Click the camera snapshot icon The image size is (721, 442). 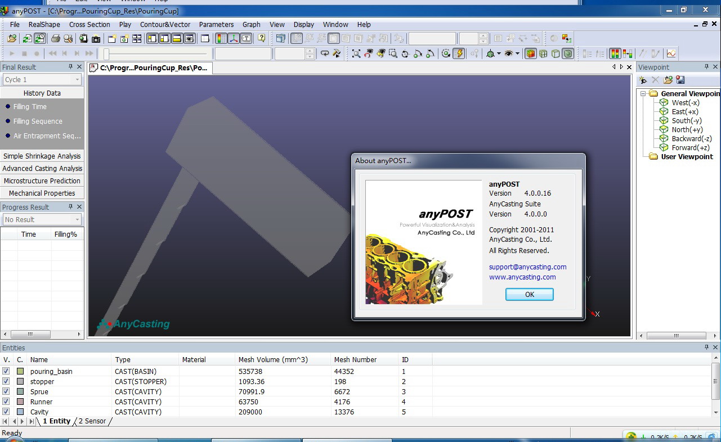coord(96,38)
